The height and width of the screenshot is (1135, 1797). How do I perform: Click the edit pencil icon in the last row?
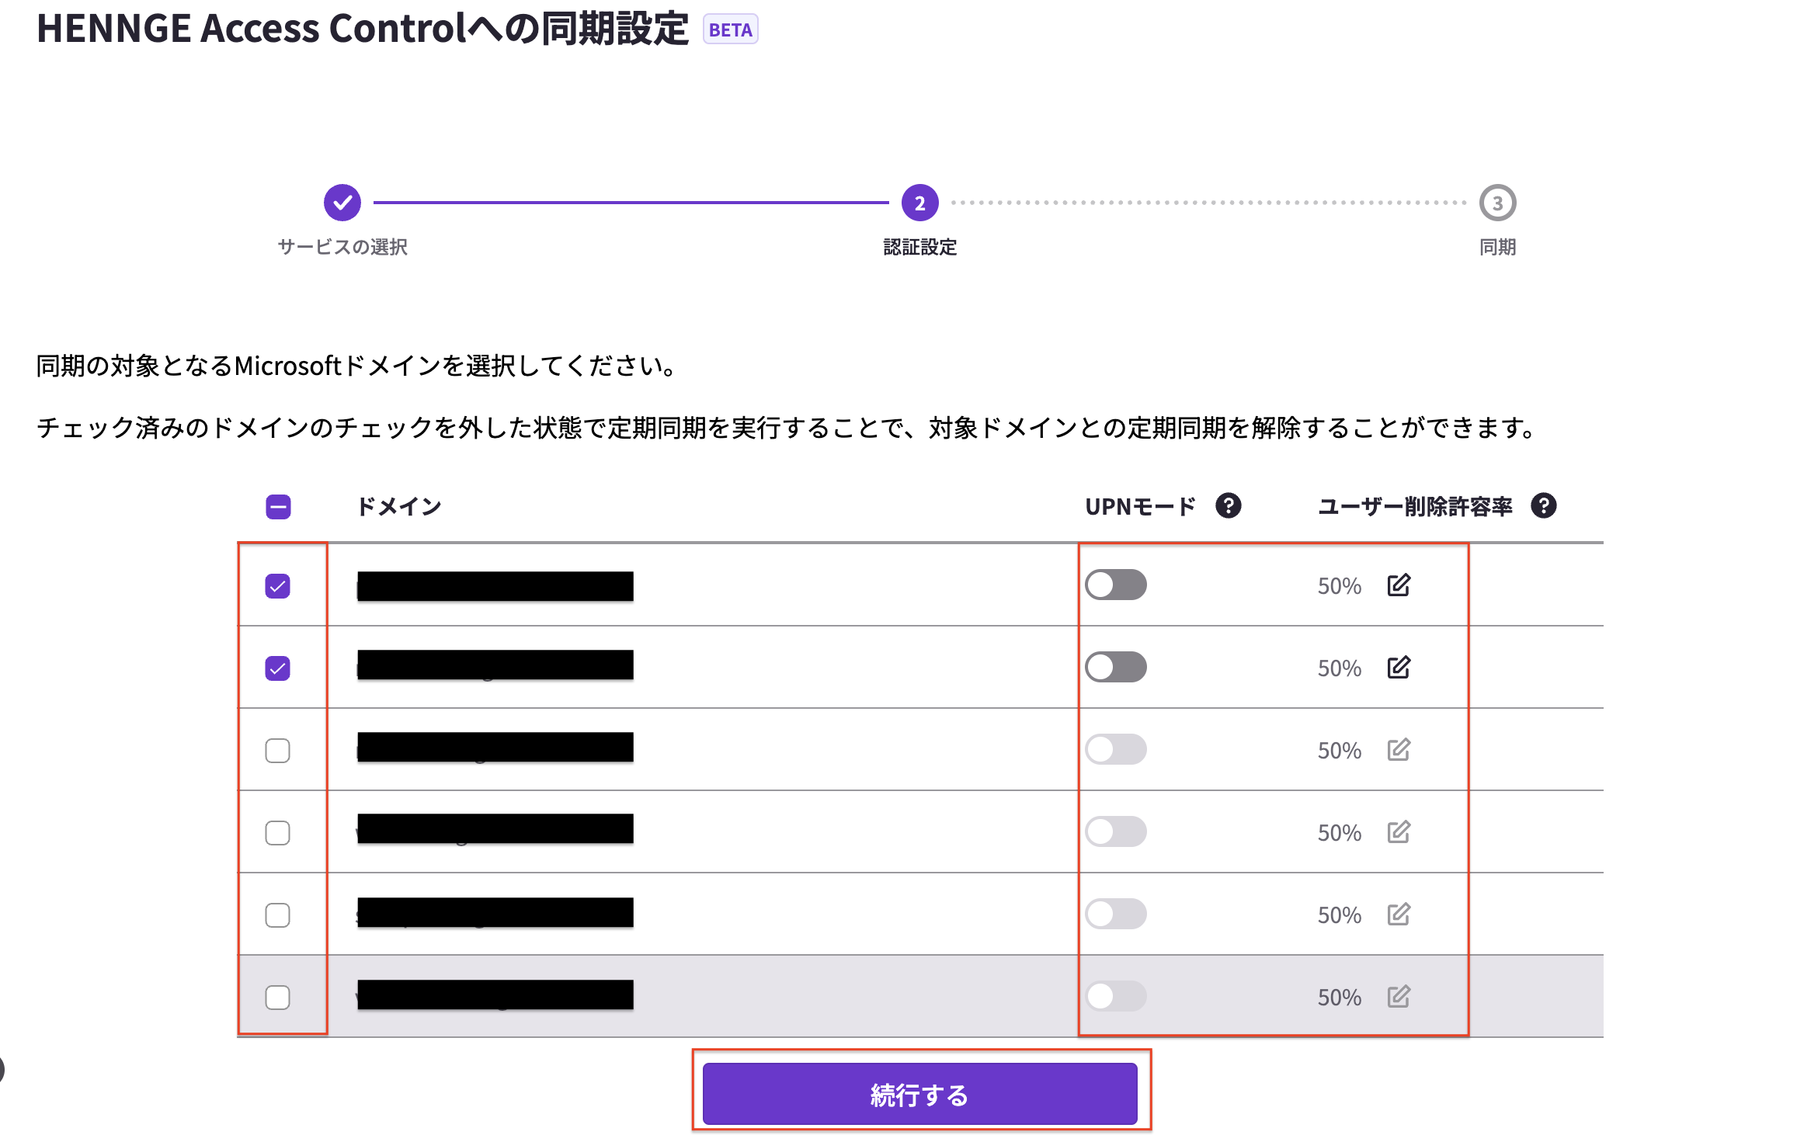(1399, 996)
